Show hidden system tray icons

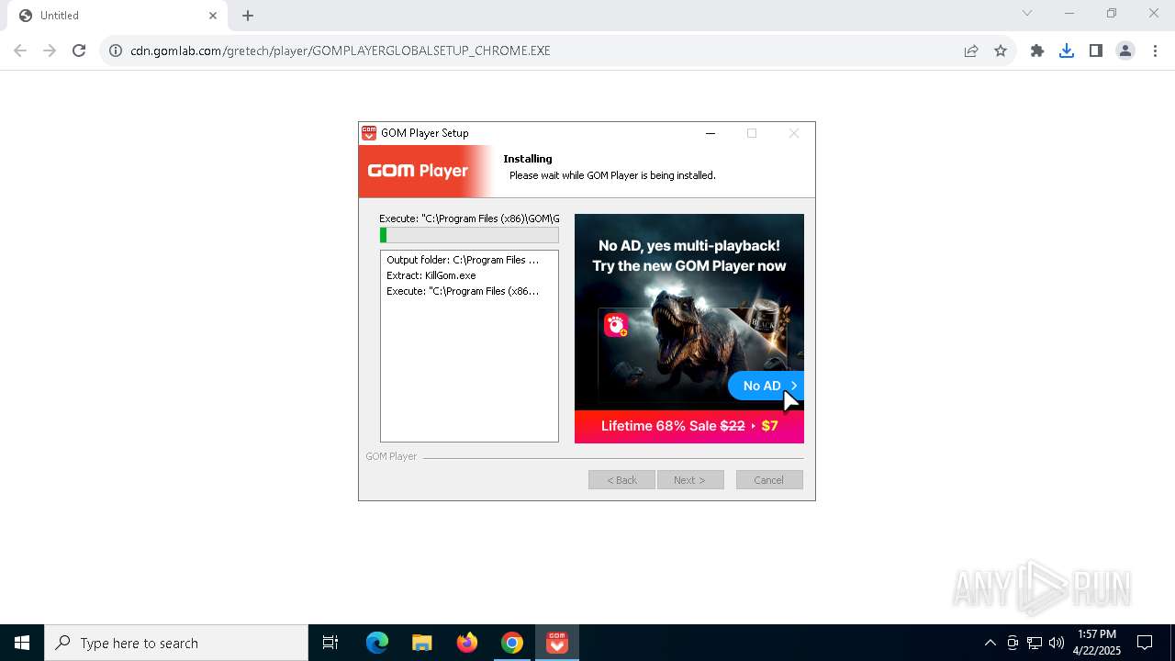tap(990, 643)
